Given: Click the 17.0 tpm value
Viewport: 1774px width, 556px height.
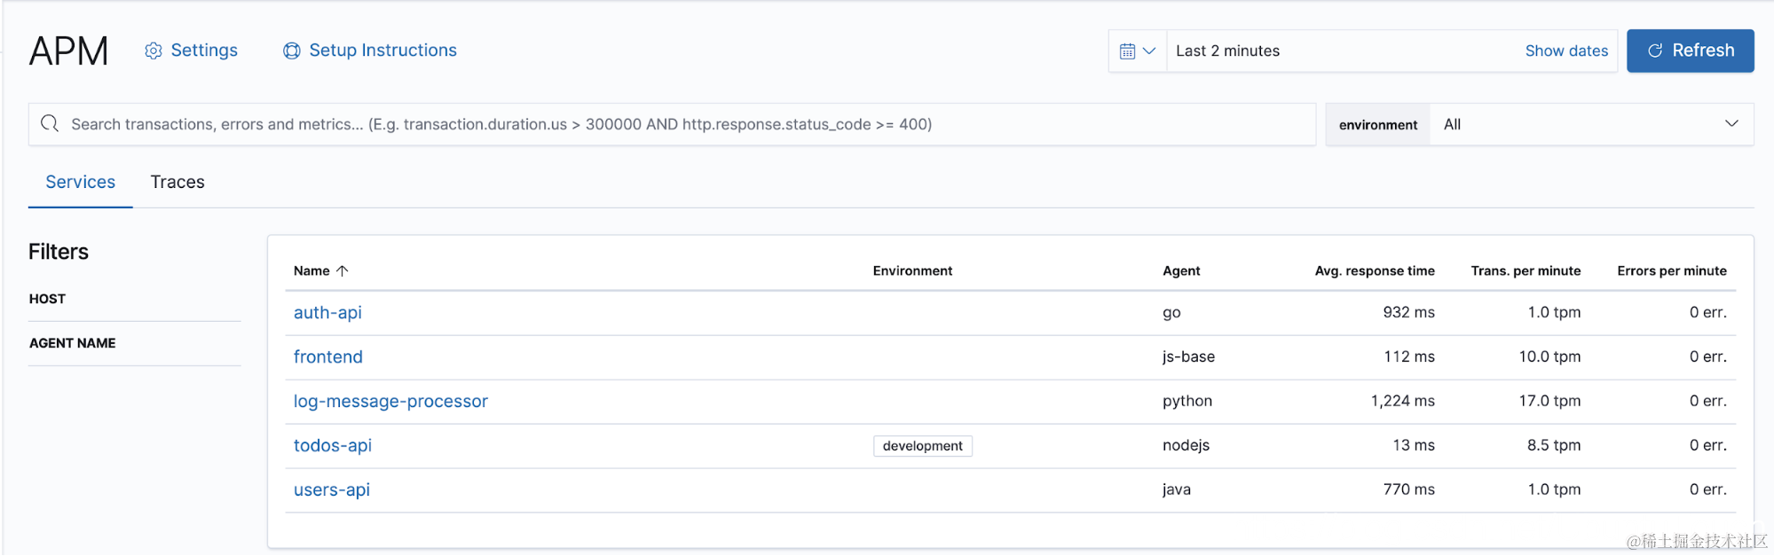Looking at the screenshot, I should [1549, 401].
